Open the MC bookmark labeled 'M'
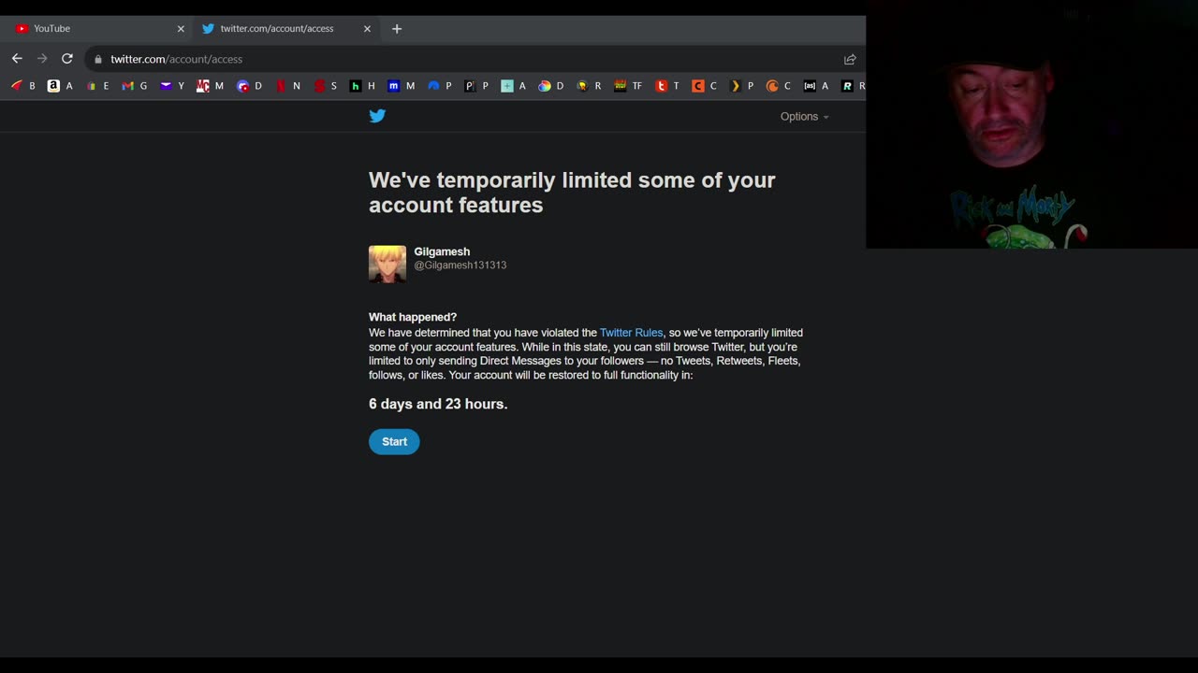This screenshot has height=673, width=1198. pos(211,86)
